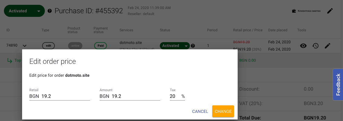
Task: View order 74890 with the eye icon
Action: pos(303,46)
